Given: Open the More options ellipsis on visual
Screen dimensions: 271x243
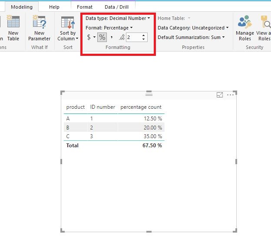Looking at the screenshot, I should 230,95.
